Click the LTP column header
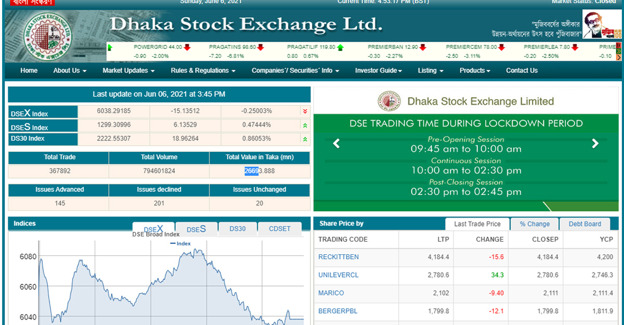Viewport: 624px width, 325px height. tap(443, 240)
